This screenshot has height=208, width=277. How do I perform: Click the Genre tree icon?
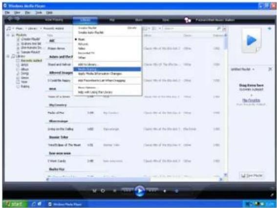(18, 78)
